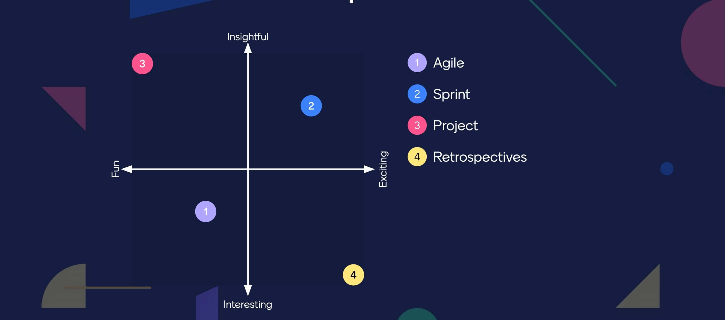The height and width of the screenshot is (320, 725).
Task: Click the left arrowhead next to Fun
Action: click(127, 169)
